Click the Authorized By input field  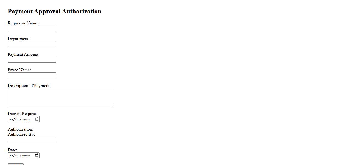(32, 140)
